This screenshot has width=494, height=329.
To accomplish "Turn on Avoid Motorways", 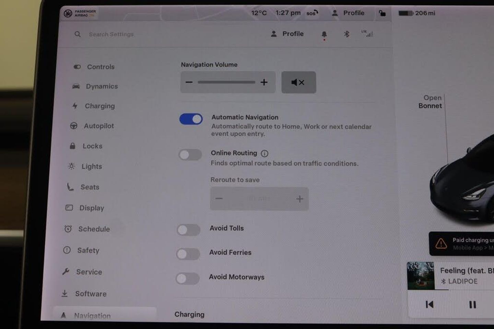I will click(188, 279).
